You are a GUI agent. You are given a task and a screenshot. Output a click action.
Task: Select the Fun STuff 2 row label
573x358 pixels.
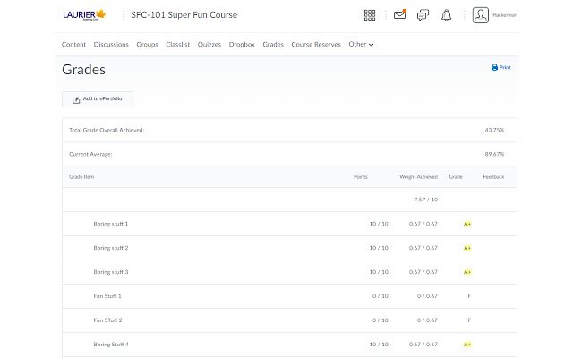coord(107,320)
